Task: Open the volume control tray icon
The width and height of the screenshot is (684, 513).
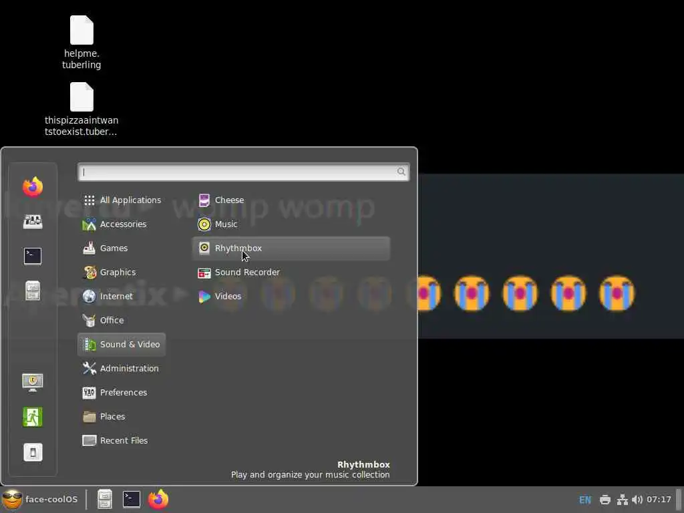Action: pyautogui.click(x=637, y=500)
